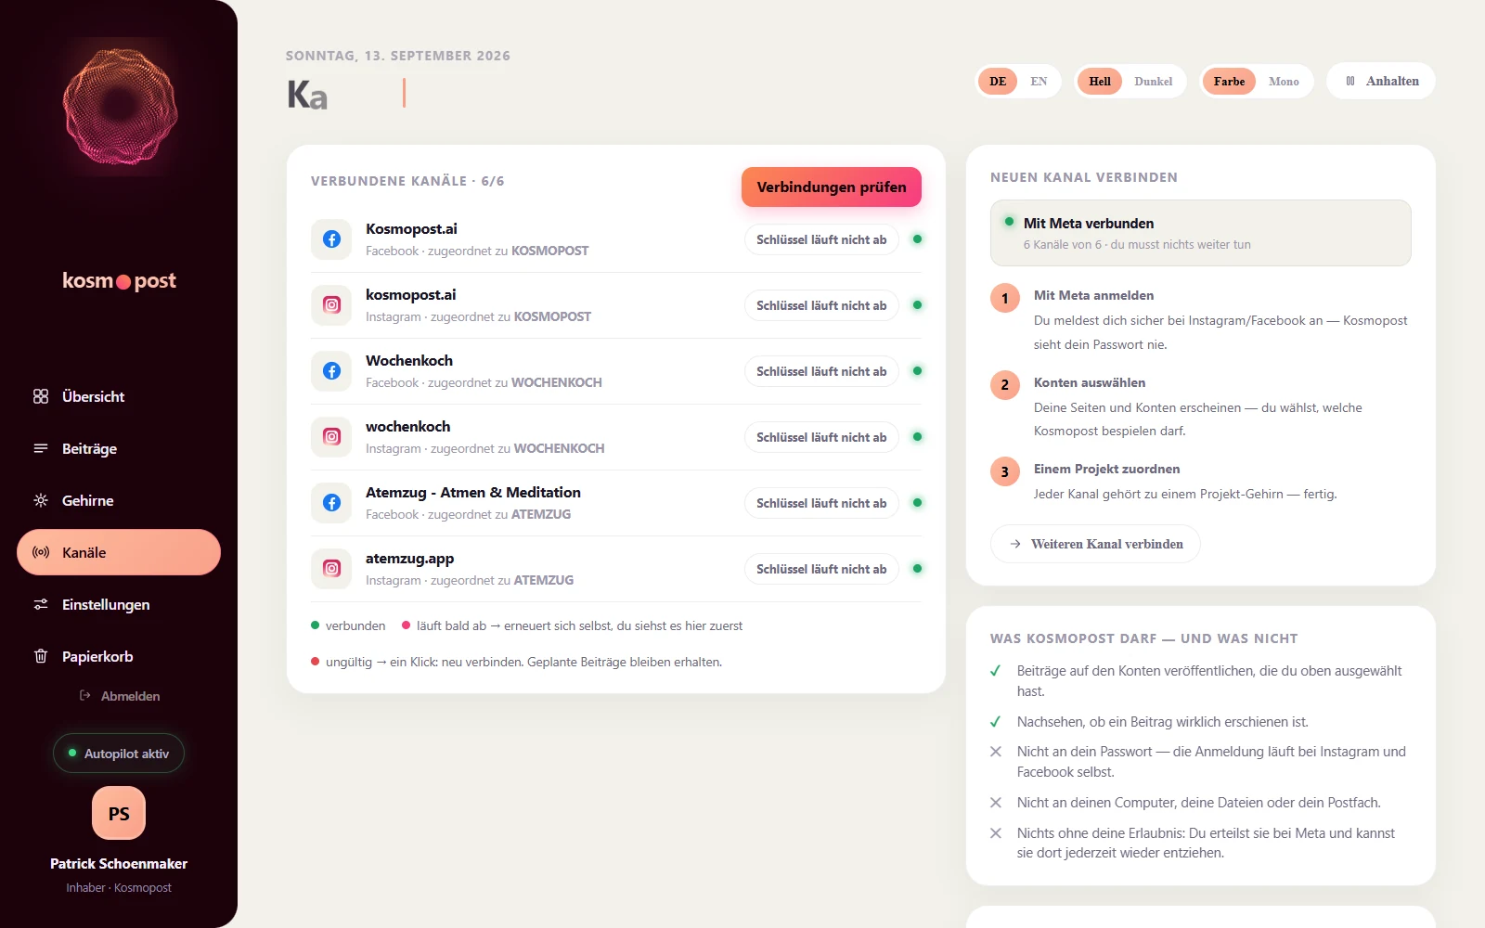Open Gehirne in the sidebar
Viewport: 1485px width, 928px height.
(119, 500)
